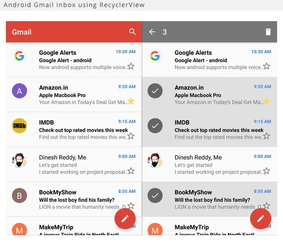This screenshot has height=245, width=283.
Task: Delete selected mails with the trash icon
Action: [x=268, y=32]
